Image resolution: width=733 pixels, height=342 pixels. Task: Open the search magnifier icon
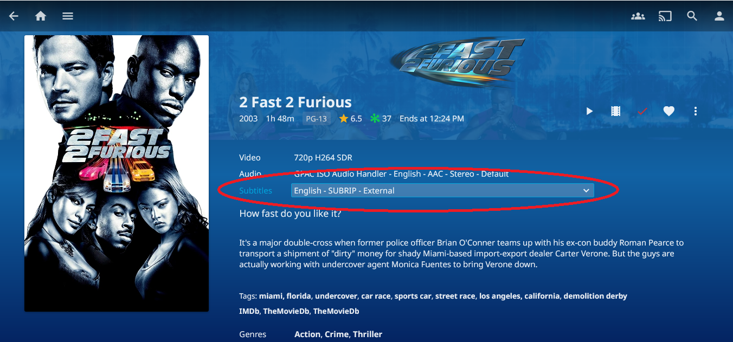click(692, 16)
